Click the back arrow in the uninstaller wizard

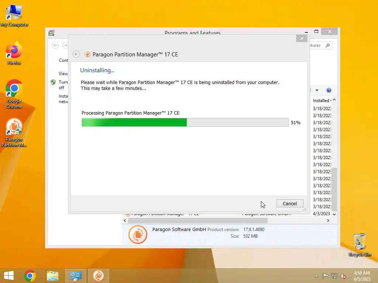[x=76, y=55]
